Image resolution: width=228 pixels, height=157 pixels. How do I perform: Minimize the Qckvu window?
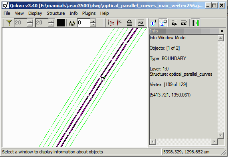click(x=208, y=6)
